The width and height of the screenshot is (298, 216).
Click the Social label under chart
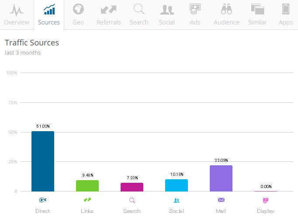point(177,211)
